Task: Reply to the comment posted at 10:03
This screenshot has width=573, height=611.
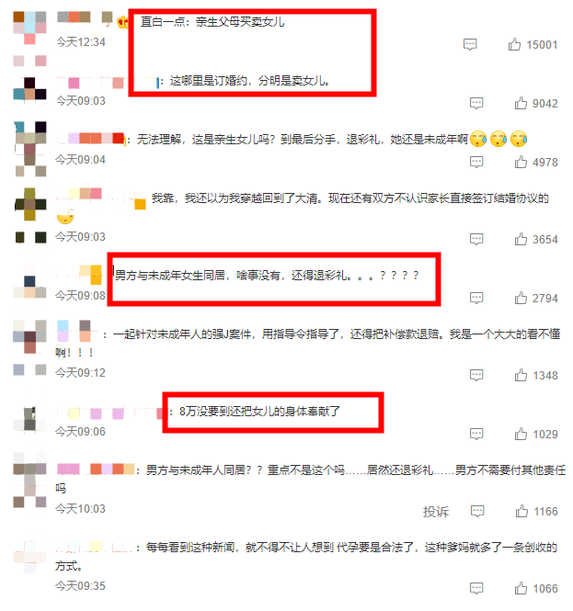Action: 477,511
